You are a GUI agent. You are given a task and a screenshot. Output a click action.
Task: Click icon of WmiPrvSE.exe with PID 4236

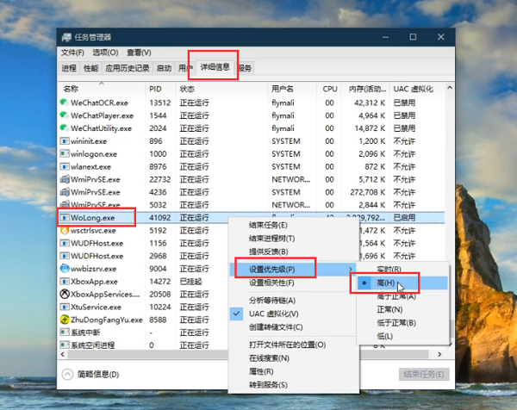coord(65,192)
